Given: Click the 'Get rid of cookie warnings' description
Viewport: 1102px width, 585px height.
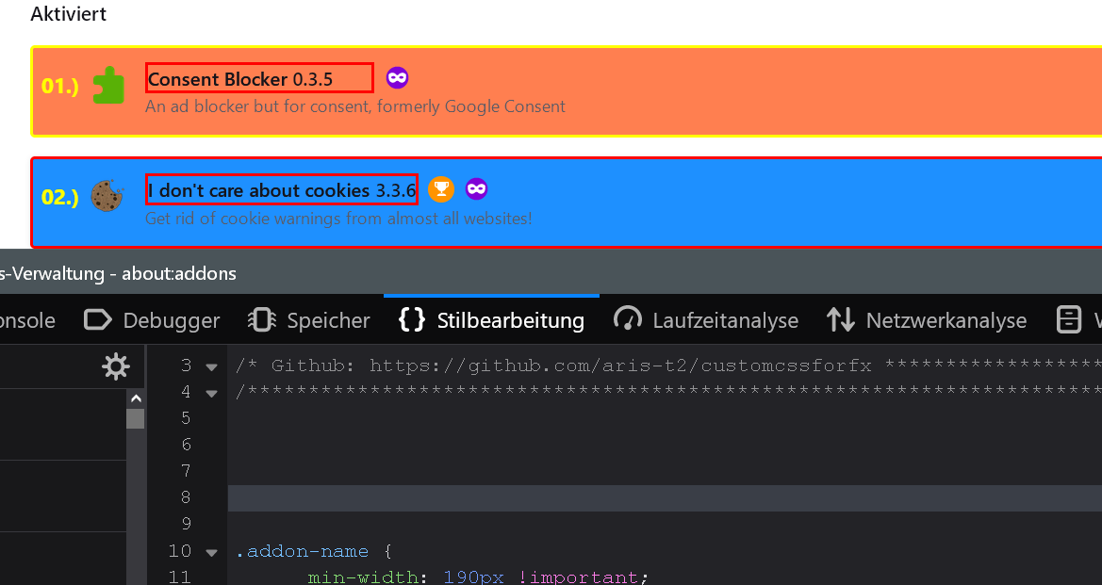Looking at the screenshot, I should [338, 219].
